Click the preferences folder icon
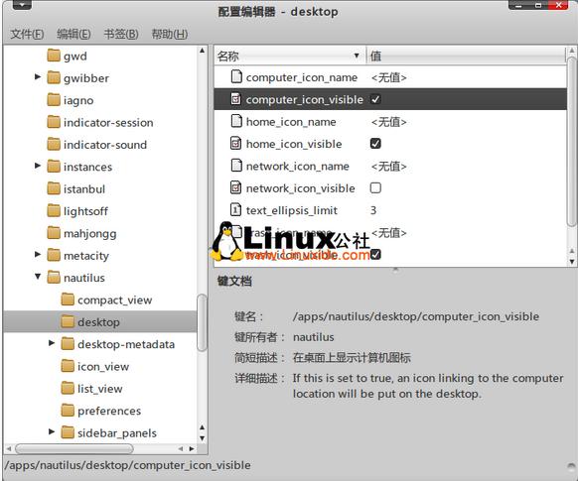Screen dimensions: 578x481 point(68,410)
